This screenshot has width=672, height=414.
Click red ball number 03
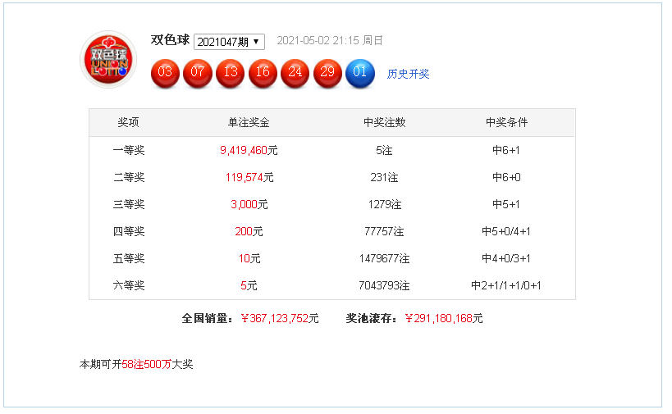coord(165,73)
